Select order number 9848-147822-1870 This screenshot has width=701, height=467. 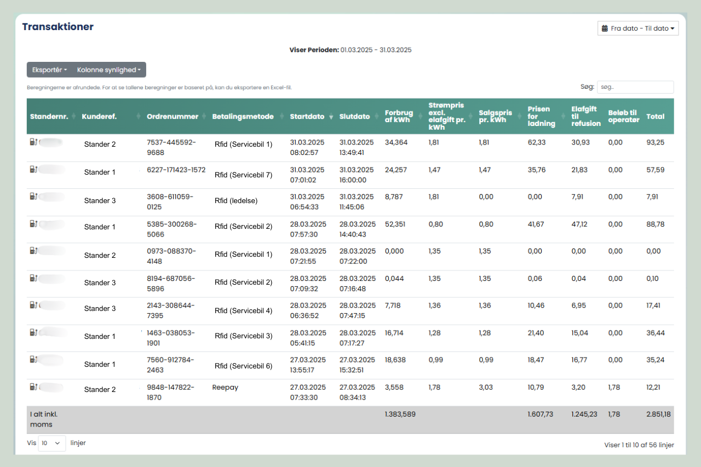[170, 392]
